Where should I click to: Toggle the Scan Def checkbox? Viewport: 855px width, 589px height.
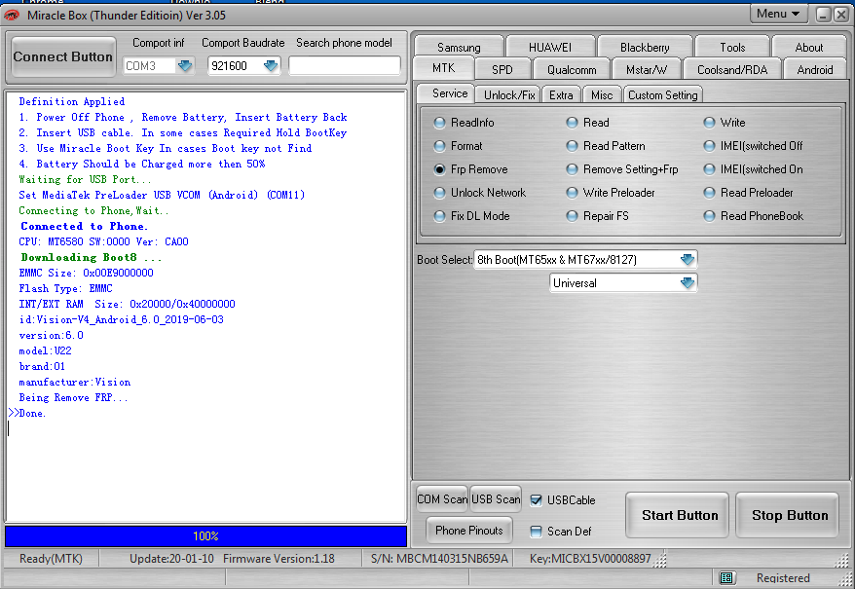[537, 532]
